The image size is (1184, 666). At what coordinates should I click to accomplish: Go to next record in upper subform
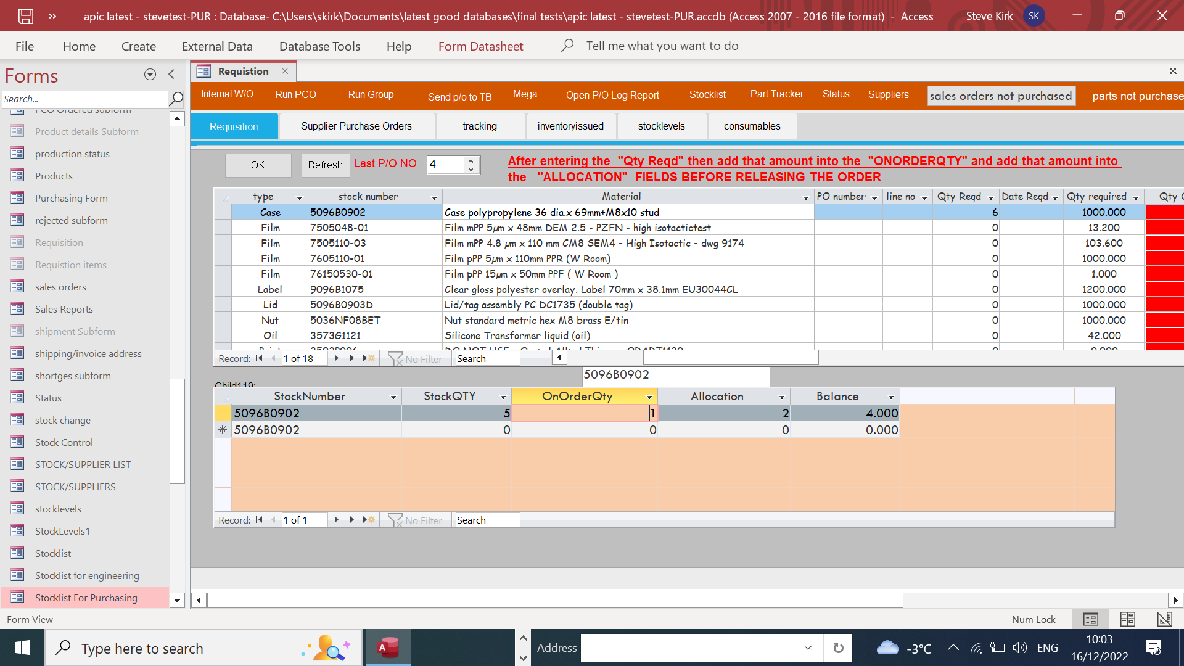point(337,358)
